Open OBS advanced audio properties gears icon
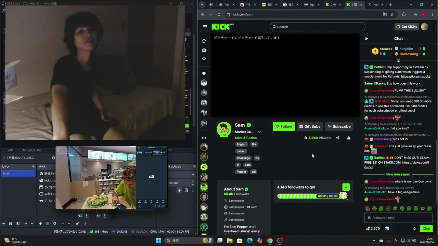The width and height of the screenshot is (438, 246). tap(77, 223)
